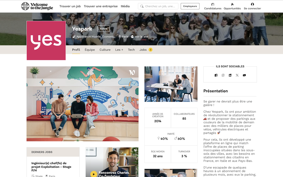Open the Rencontrez Charles video thumbnail
Screen dimensions: 283x177
tap(112, 162)
